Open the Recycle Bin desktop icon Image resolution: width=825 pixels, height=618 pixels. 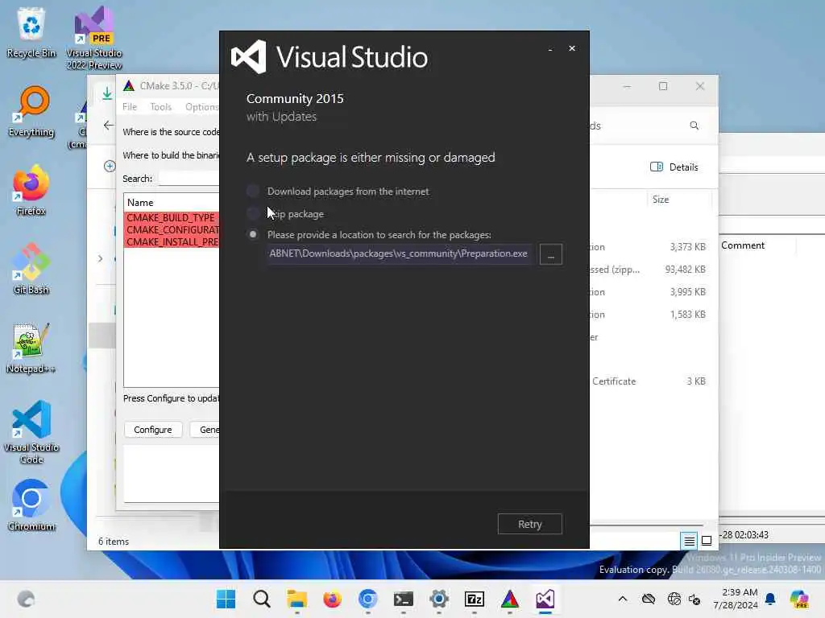click(x=31, y=32)
